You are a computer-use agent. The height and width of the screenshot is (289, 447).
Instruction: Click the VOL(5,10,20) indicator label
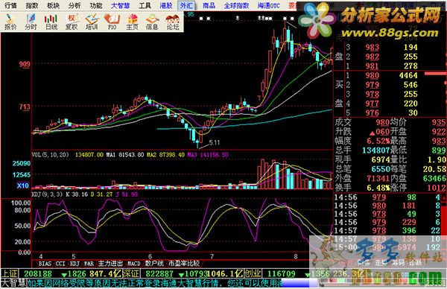[50, 155]
